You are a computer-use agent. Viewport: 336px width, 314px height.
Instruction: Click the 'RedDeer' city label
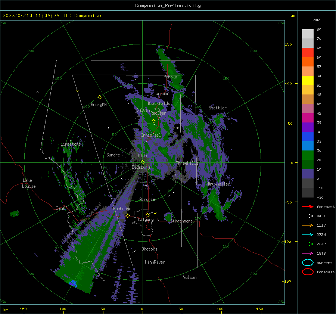[158, 113]
